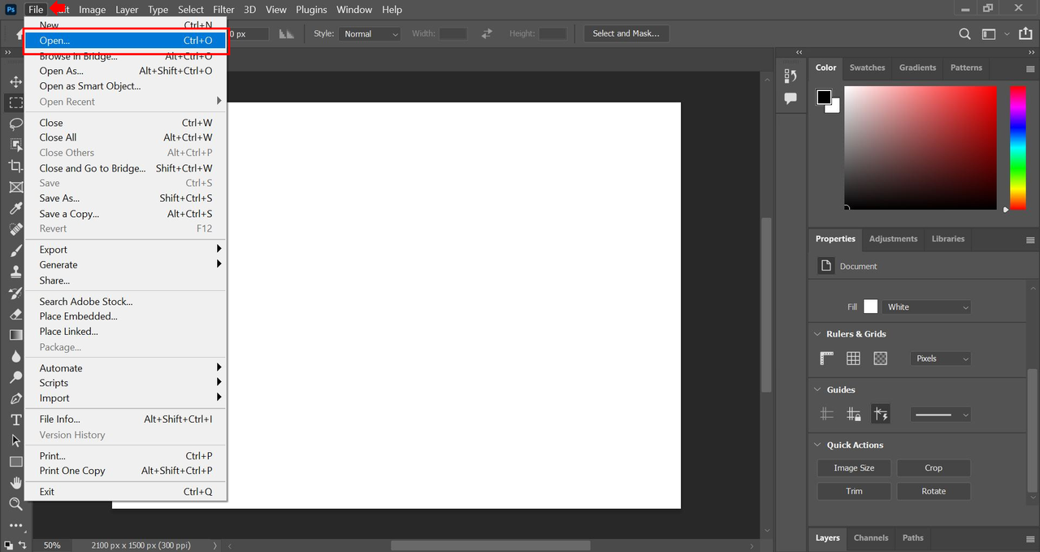This screenshot has width=1040, height=552.
Task: Toggle rulers in Rulers & Grids
Action: click(x=827, y=359)
